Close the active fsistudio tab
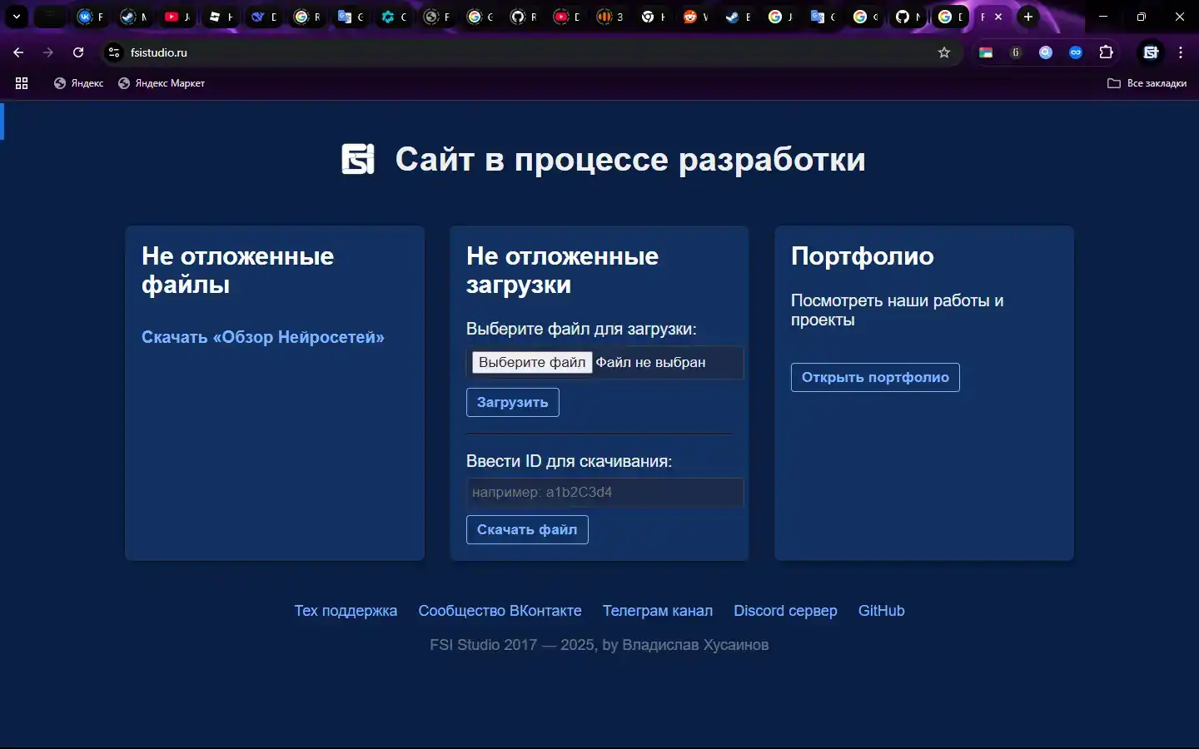The image size is (1199, 749). 998,17
